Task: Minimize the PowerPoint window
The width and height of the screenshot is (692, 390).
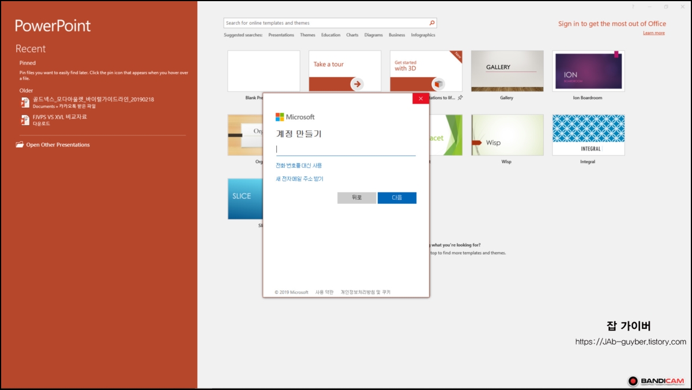Action: point(649,7)
